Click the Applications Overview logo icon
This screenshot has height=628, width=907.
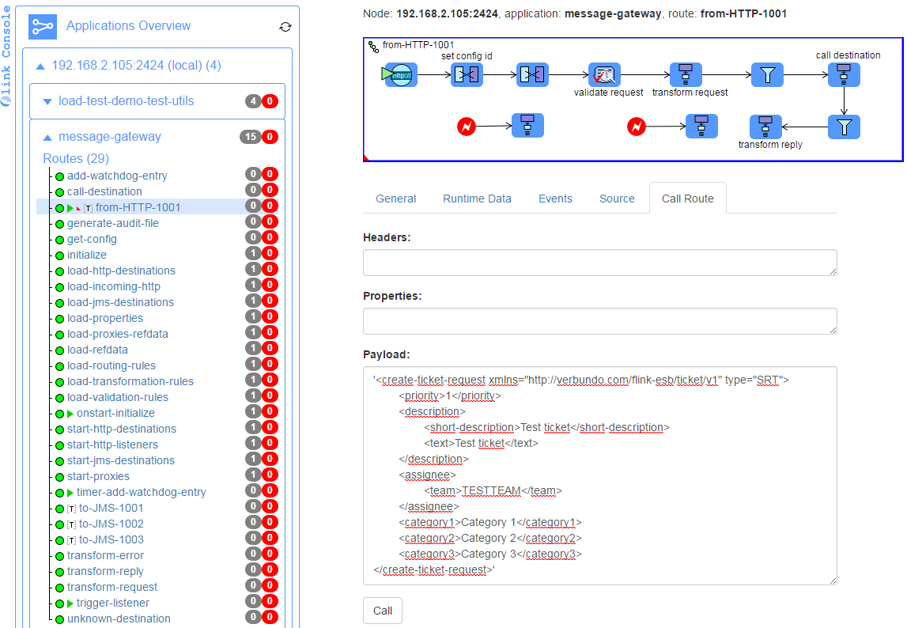point(43,26)
